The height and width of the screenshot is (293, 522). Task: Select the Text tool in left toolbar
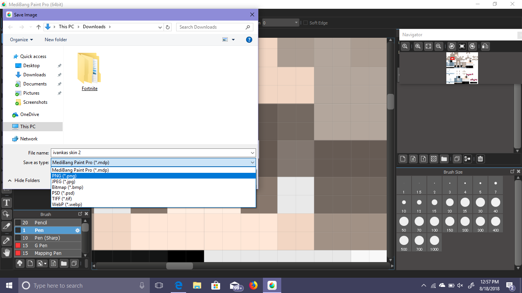coord(7,202)
